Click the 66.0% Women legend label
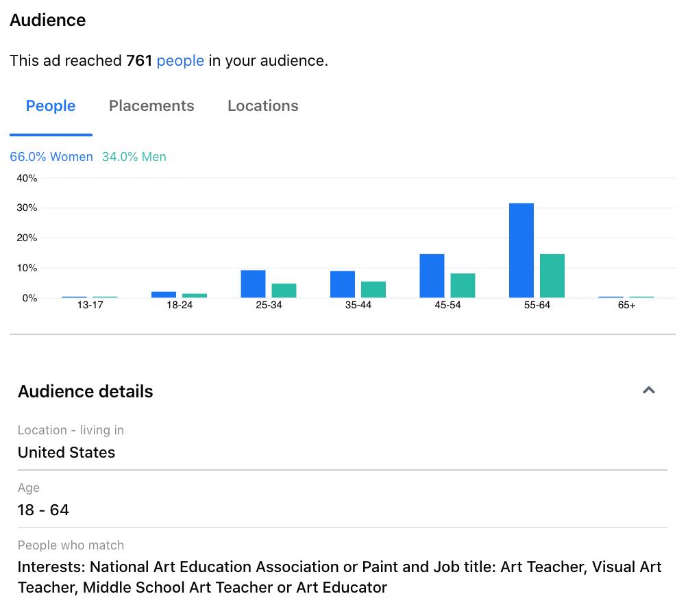This screenshot has height=607, width=688. coord(51,157)
